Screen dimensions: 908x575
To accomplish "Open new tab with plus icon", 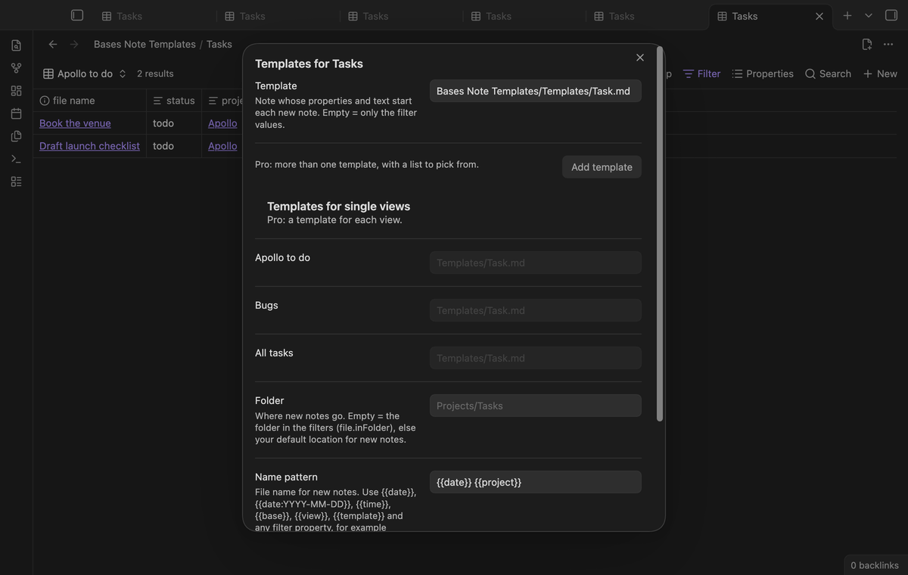I will [x=847, y=15].
